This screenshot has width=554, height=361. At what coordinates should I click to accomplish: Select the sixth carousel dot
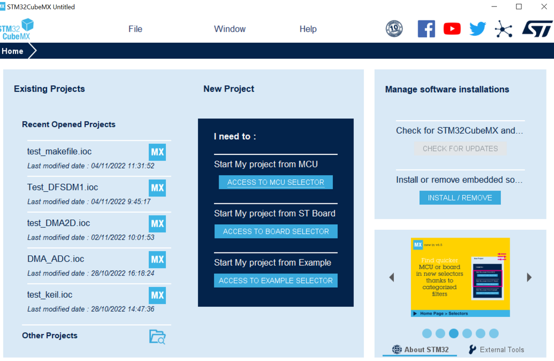[494, 333]
